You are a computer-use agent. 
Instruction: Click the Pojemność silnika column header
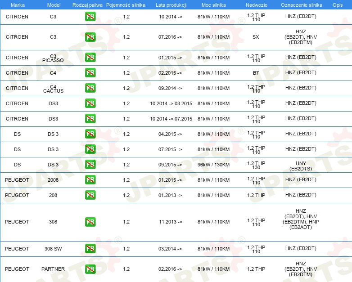(x=126, y=5)
